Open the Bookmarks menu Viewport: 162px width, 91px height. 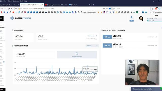[x=16, y=1]
